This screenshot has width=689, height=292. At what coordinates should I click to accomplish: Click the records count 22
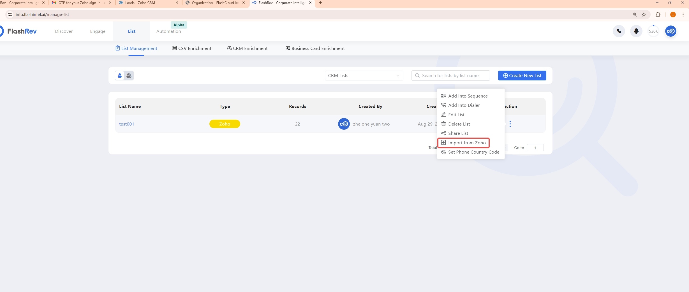[x=297, y=124]
